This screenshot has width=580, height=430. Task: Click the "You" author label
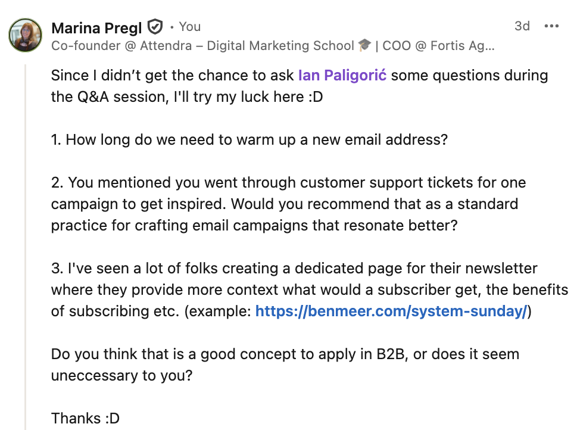point(190,27)
